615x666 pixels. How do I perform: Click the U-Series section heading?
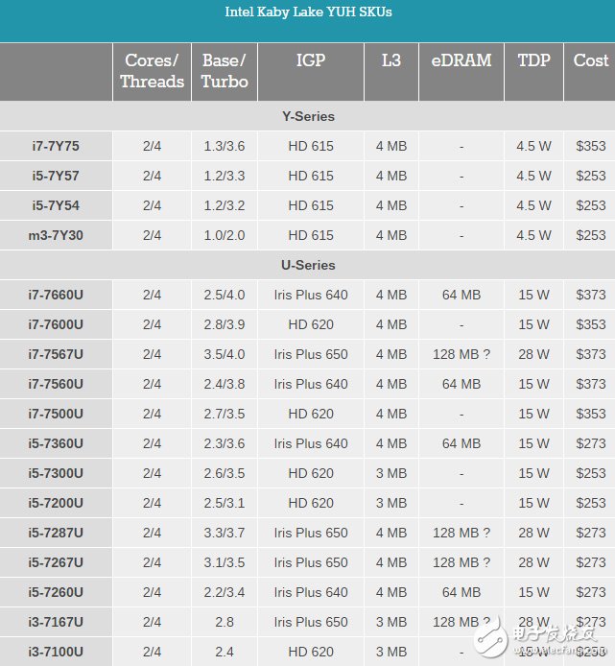click(x=308, y=265)
